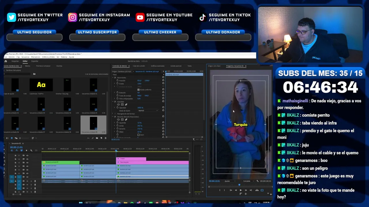Hide video track V5 output
369x207 pixels.
[x=27, y=163]
